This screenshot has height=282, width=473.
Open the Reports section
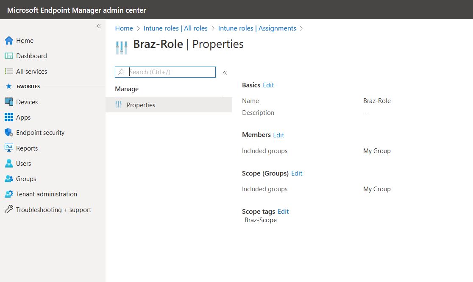click(x=9, y=148)
